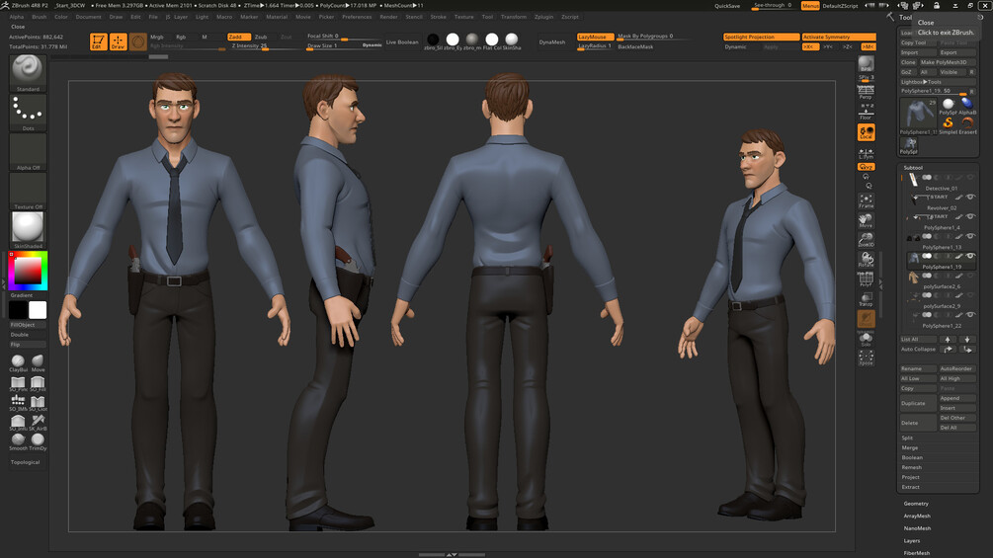The image size is (993, 558).
Task: Open the Stroke menu
Action: 439,17
